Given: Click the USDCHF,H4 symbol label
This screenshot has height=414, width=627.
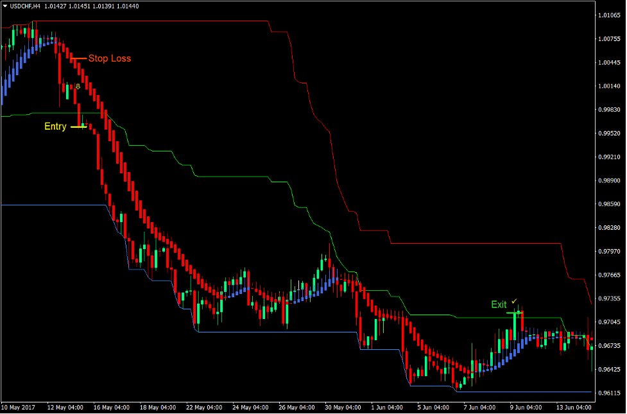Looking at the screenshot, I should point(26,4).
